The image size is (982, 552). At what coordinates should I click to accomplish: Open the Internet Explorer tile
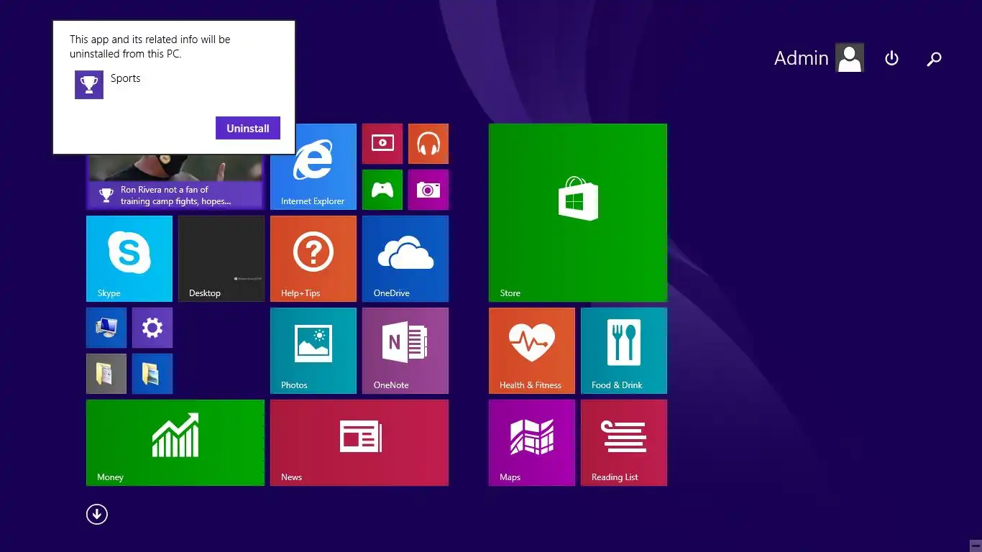click(313, 167)
